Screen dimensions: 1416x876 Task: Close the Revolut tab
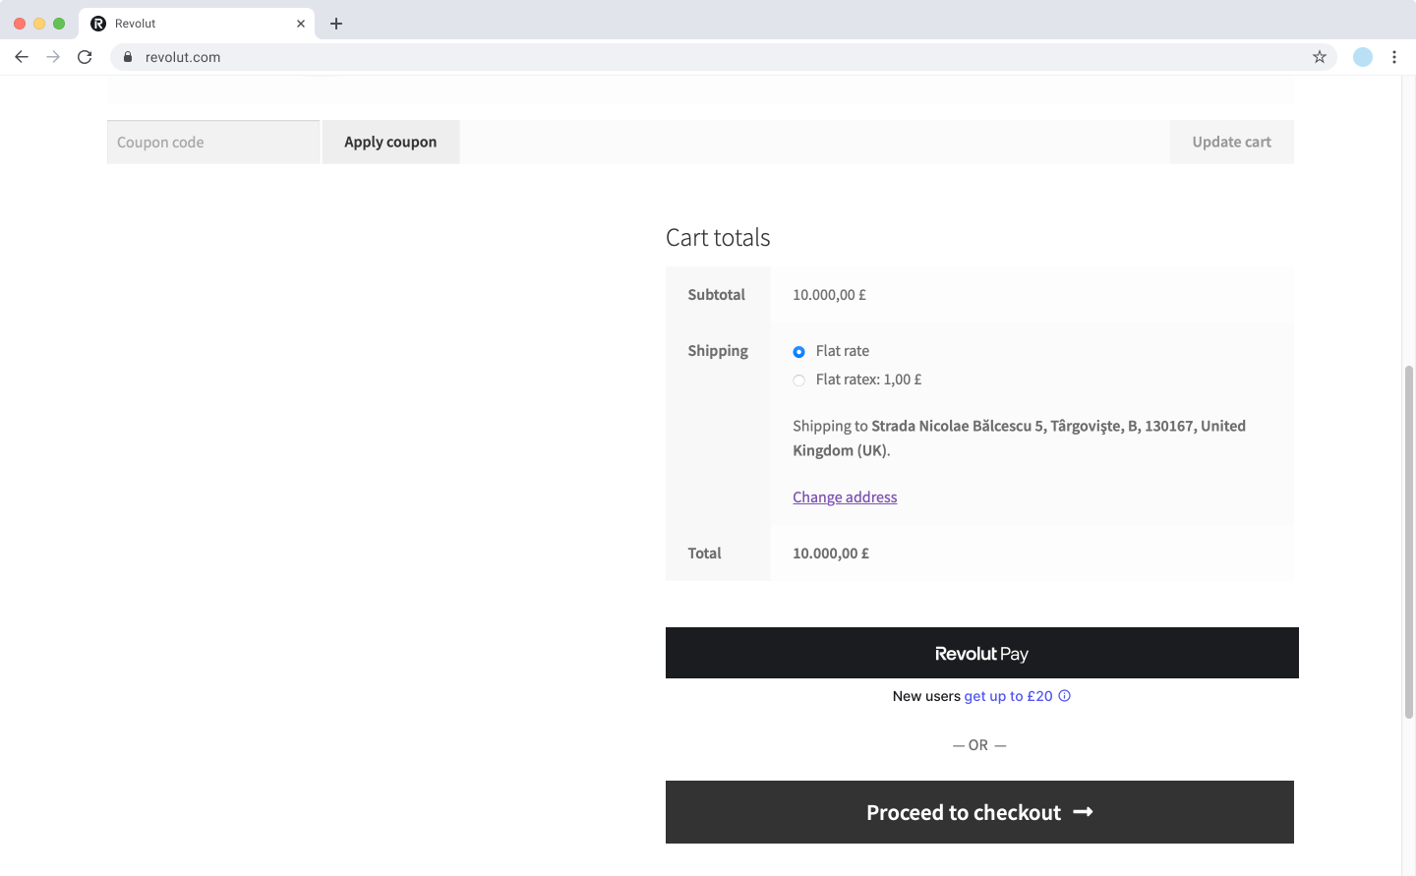click(301, 24)
